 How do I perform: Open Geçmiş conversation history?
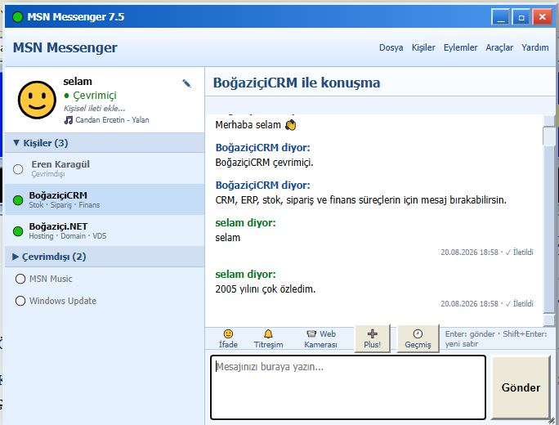click(x=418, y=338)
